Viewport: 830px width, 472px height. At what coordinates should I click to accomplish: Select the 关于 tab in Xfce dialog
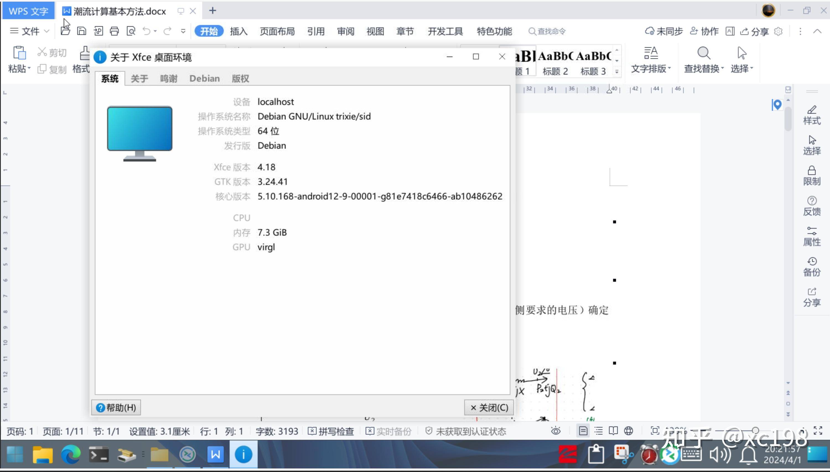pos(139,79)
